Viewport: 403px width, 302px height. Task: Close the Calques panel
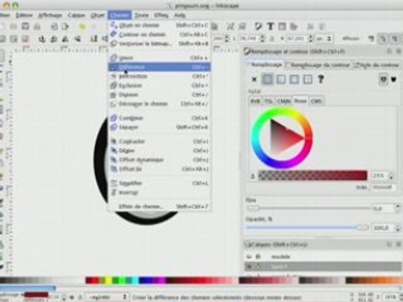(x=399, y=245)
